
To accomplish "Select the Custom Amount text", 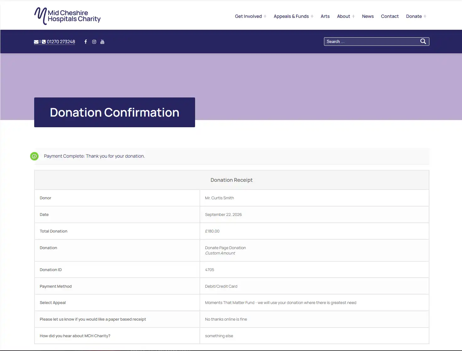I will click(220, 253).
